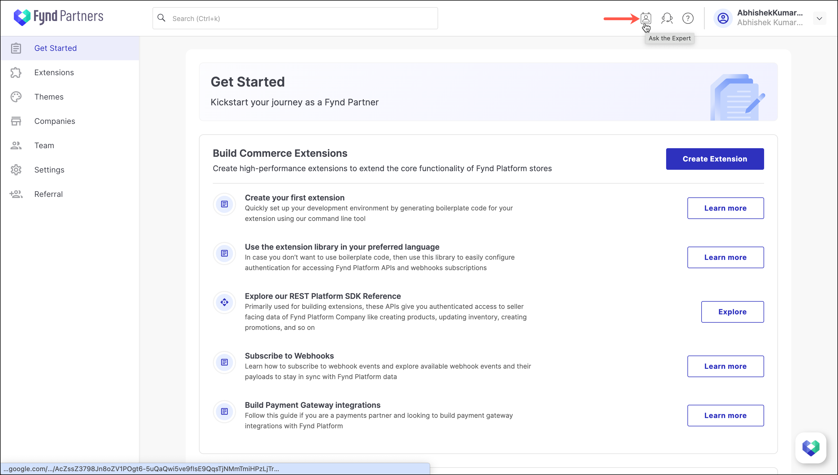Open the floating Fynd chat widget

tap(811, 448)
